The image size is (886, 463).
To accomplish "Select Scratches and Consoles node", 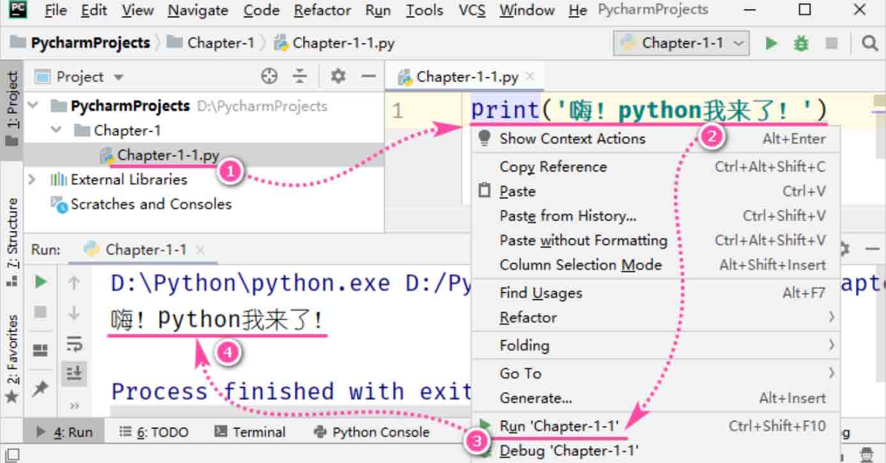I will click(151, 204).
